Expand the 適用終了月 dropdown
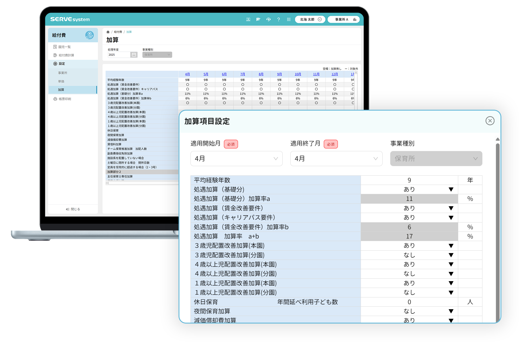 [336, 159]
